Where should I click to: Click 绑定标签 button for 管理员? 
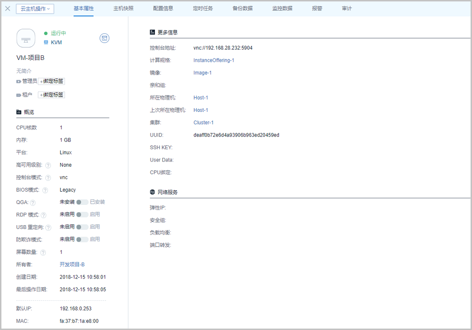51,81
